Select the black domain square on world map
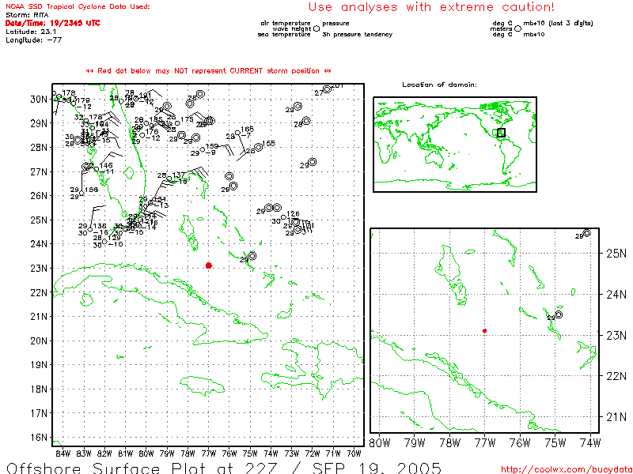The width and height of the screenshot is (633, 474). click(501, 133)
